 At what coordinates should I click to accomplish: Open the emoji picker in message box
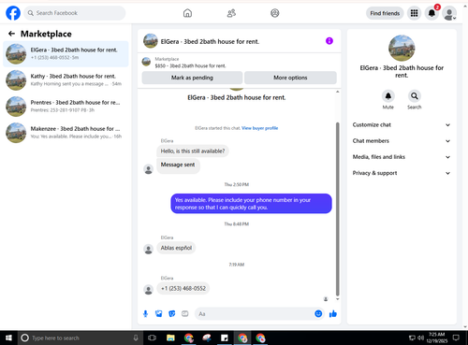318,314
